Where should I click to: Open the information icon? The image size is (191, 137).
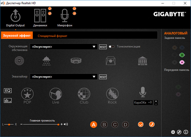pyautogui.click(x=186, y=132)
